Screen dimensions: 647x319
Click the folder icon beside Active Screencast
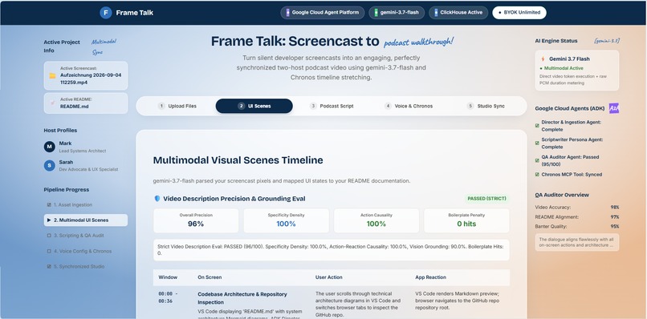click(52, 75)
